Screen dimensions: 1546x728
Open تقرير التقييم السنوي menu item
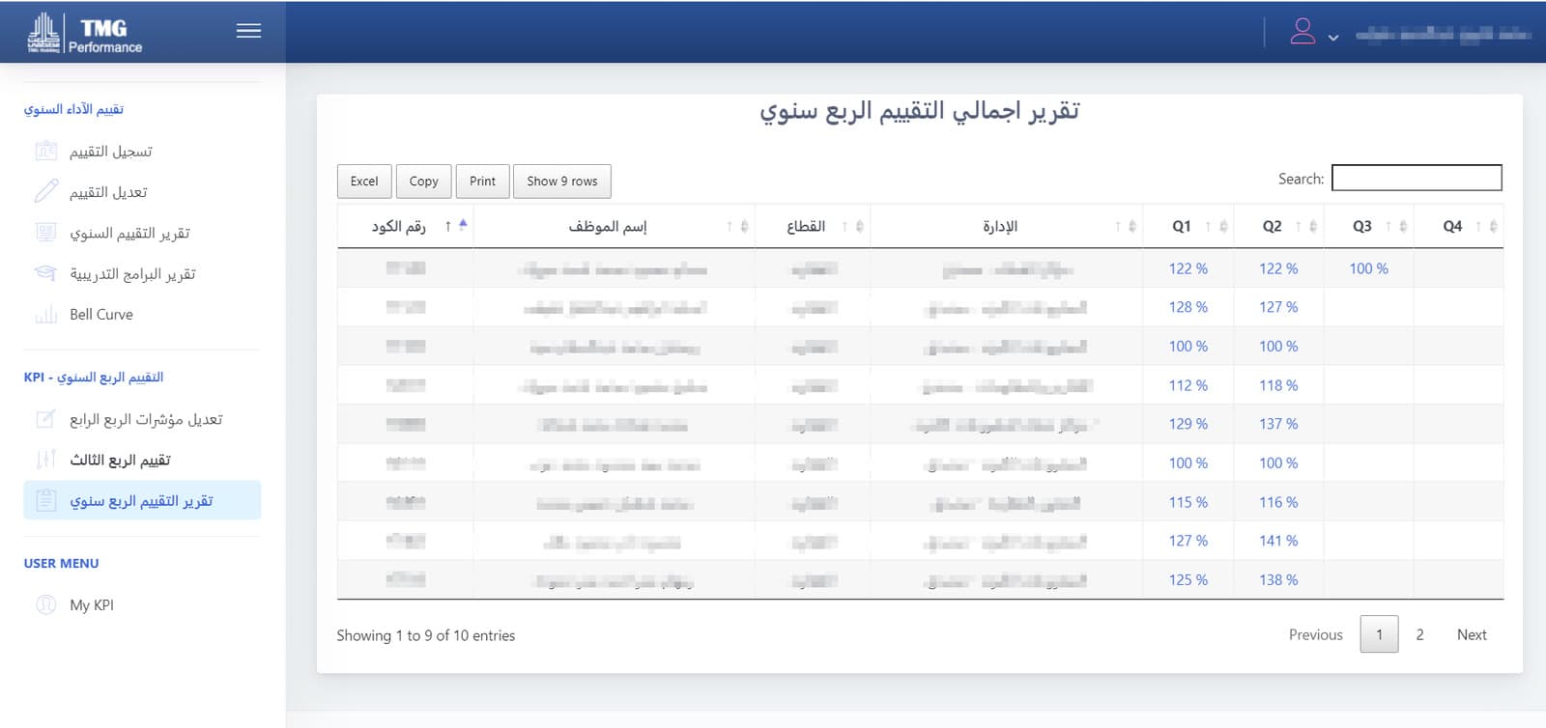click(x=129, y=233)
